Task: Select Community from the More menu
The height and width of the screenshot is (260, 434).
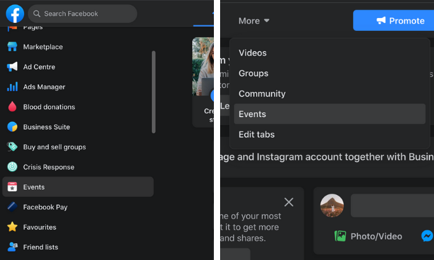Action: pyautogui.click(x=329, y=93)
